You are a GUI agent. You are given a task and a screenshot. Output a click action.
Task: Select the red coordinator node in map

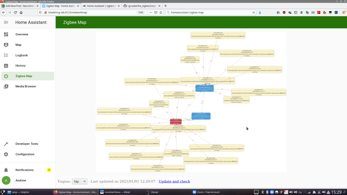(x=176, y=122)
